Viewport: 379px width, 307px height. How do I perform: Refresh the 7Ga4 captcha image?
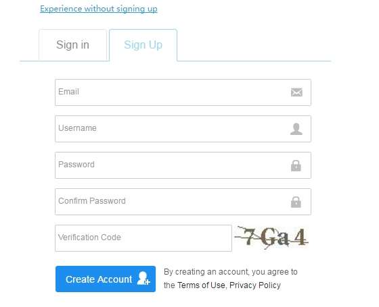(x=271, y=238)
